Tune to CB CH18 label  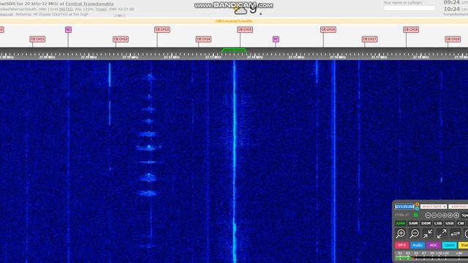(411, 29)
